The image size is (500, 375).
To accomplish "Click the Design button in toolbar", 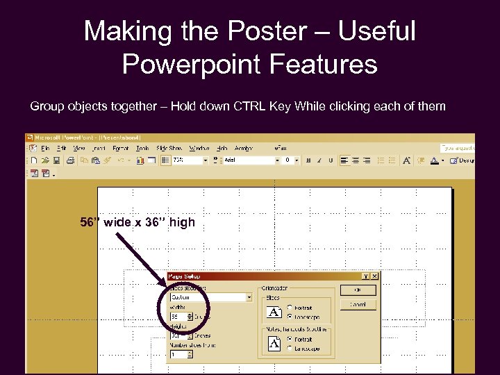I will pos(462,160).
